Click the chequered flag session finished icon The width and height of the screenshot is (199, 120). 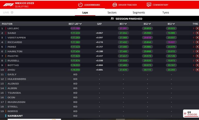(x=112, y=19)
